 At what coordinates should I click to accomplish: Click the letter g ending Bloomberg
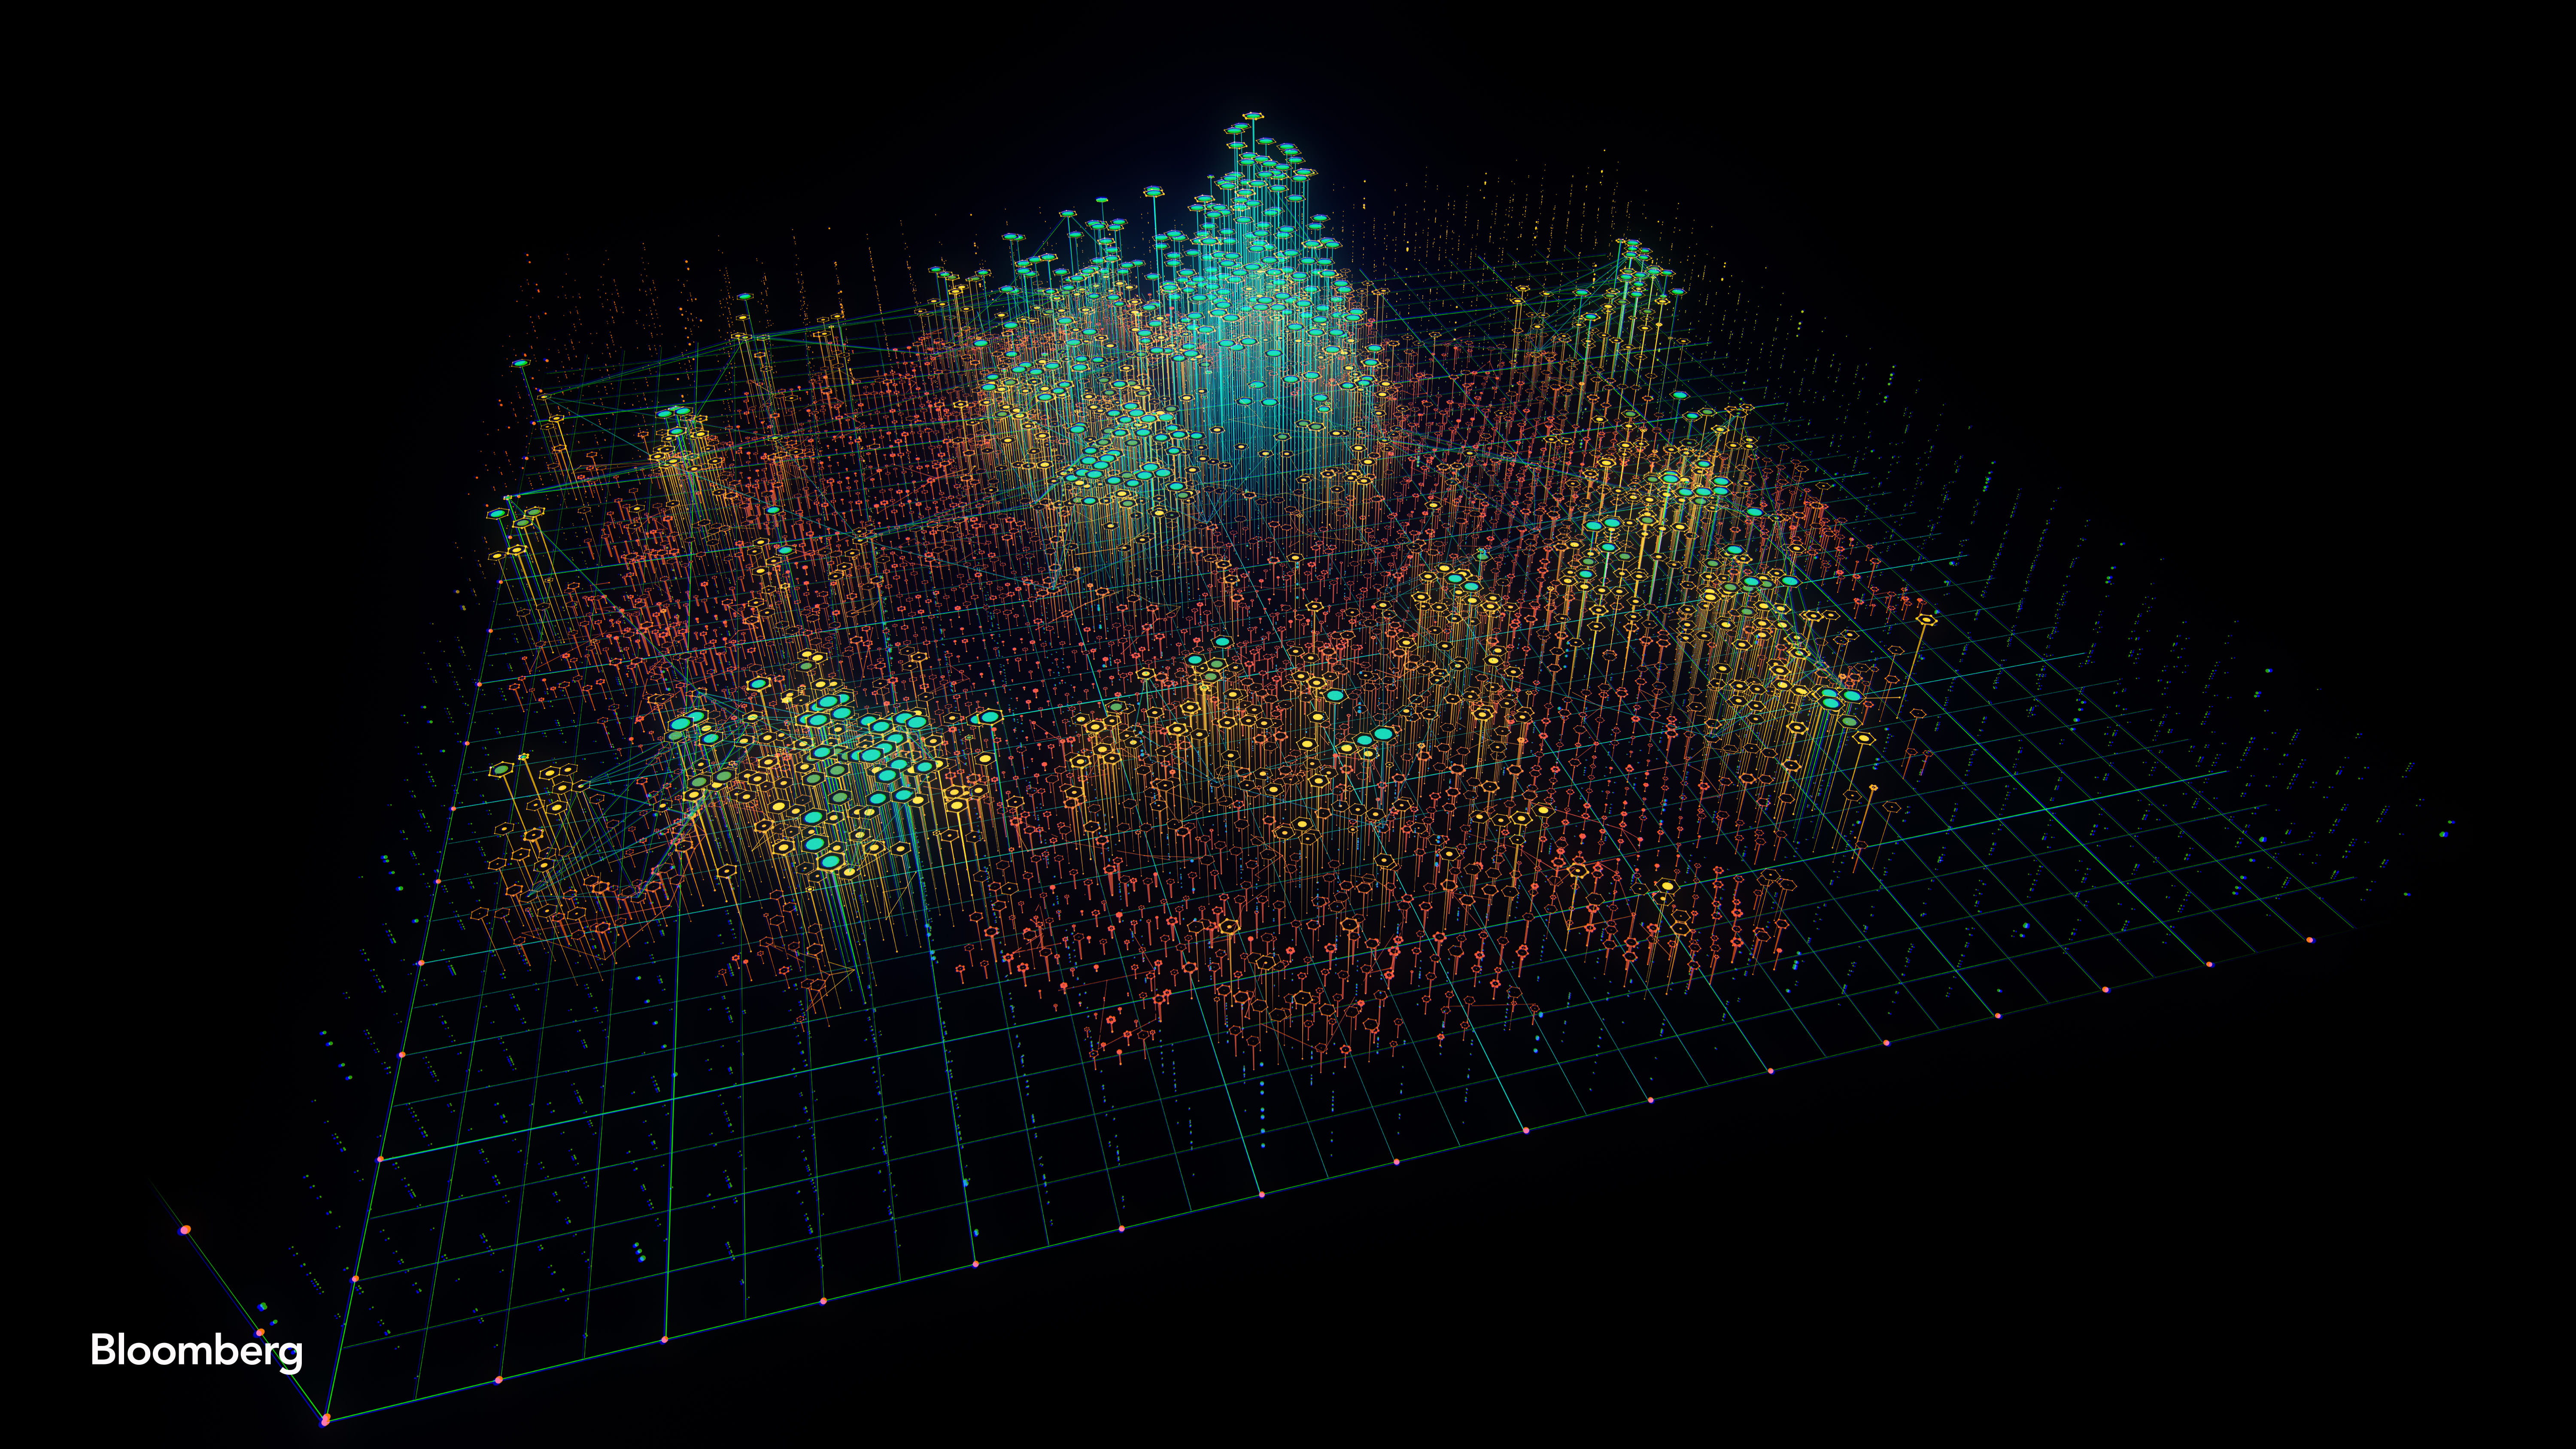point(291,1356)
